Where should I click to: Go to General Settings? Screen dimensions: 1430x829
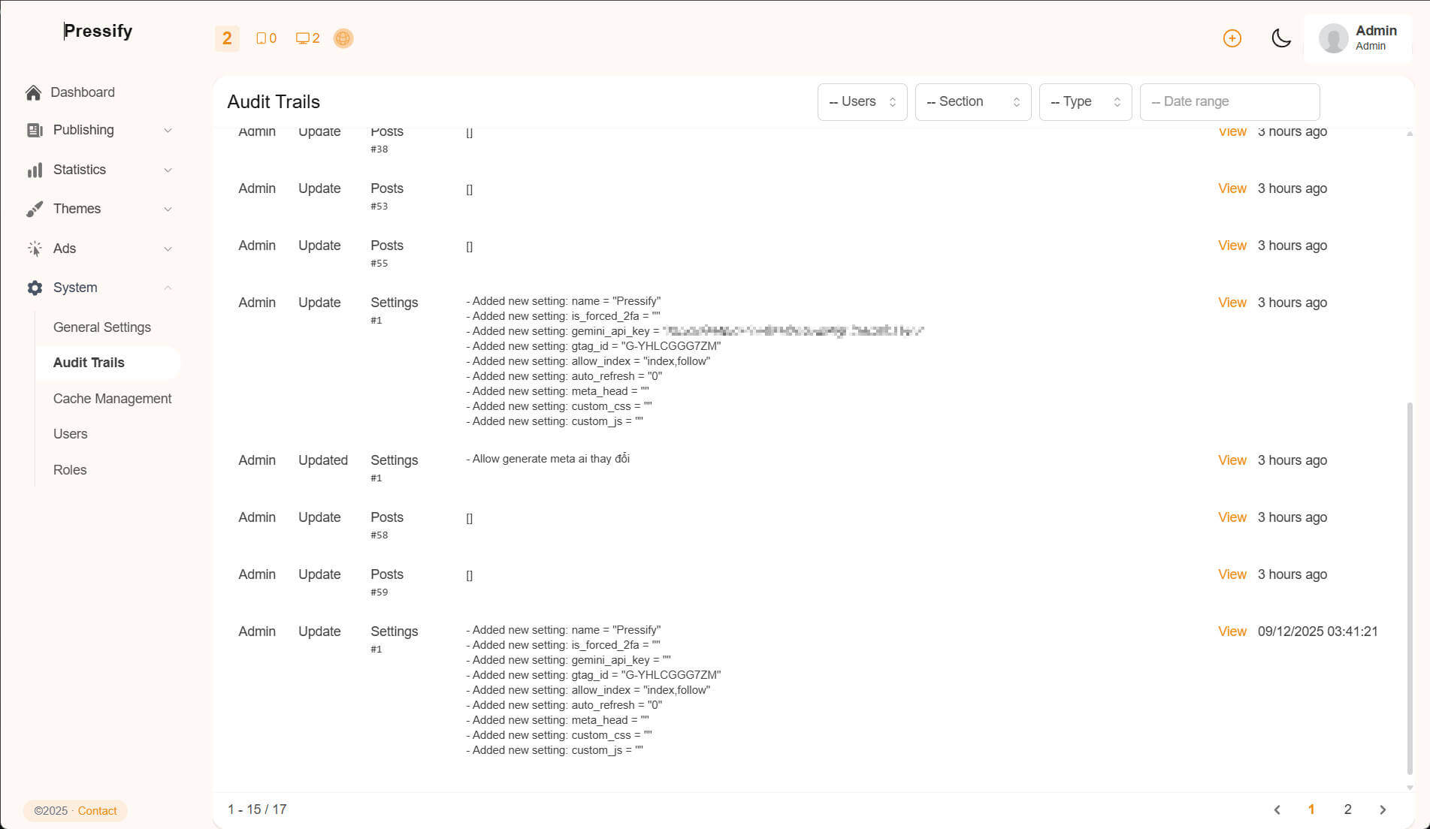101,327
